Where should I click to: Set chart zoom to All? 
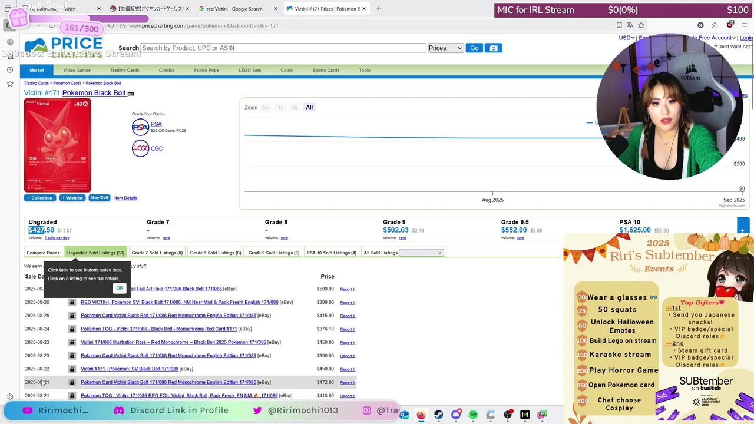pyautogui.click(x=309, y=107)
